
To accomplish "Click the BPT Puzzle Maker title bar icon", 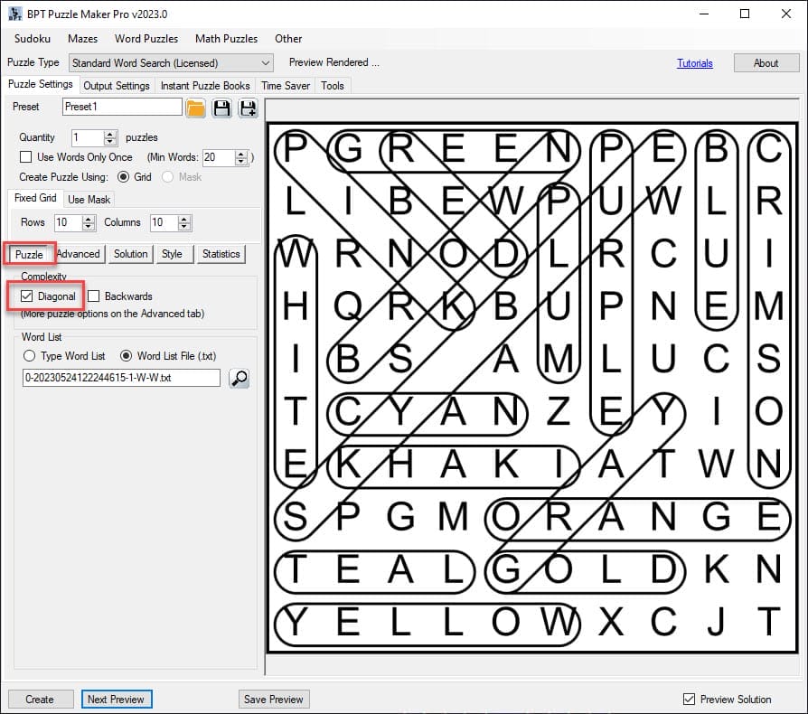I will [14, 14].
